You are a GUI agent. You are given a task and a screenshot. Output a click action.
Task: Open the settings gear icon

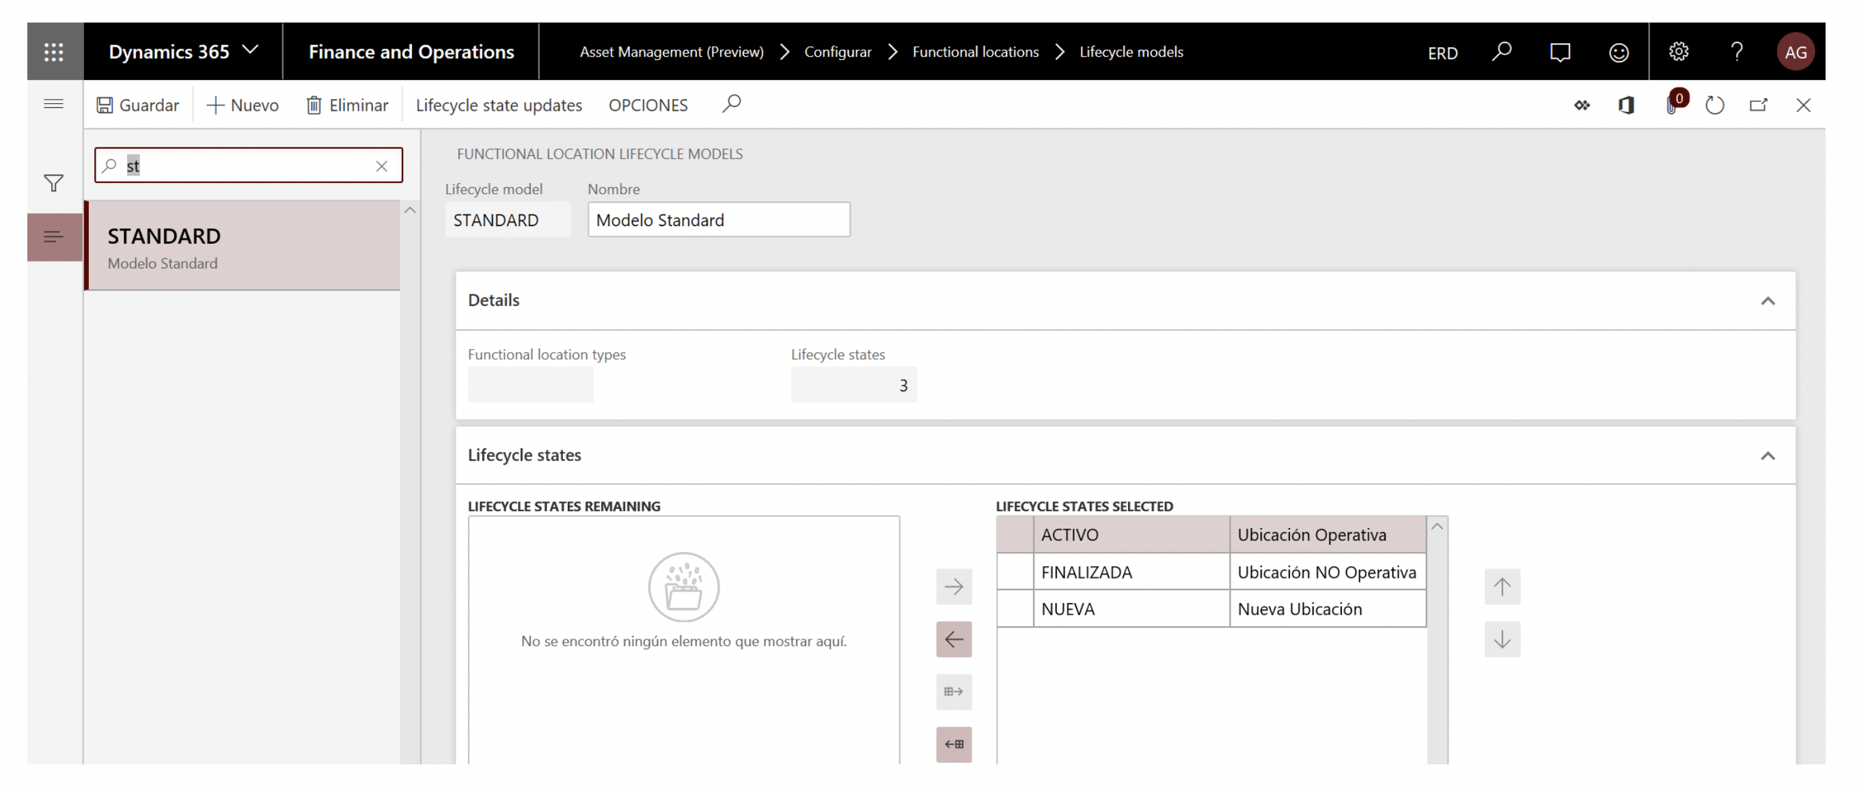[x=1678, y=51]
